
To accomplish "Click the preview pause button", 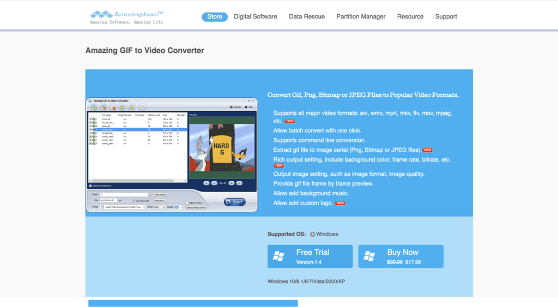I will [x=214, y=183].
